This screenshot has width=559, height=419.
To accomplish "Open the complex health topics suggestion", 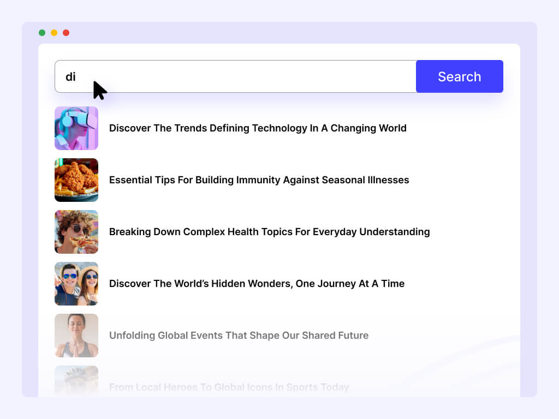I will click(x=269, y=232).
